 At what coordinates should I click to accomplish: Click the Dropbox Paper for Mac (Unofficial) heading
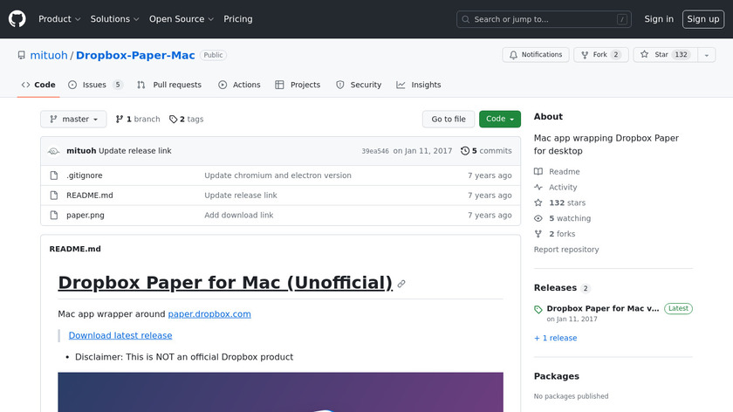tap(225, 283)
